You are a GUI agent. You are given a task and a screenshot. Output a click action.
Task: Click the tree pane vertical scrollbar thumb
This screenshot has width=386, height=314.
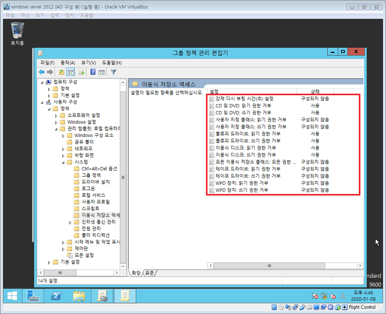123,177
